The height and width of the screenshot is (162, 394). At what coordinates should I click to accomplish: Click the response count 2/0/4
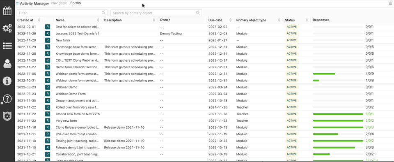[x=370, y=134]
